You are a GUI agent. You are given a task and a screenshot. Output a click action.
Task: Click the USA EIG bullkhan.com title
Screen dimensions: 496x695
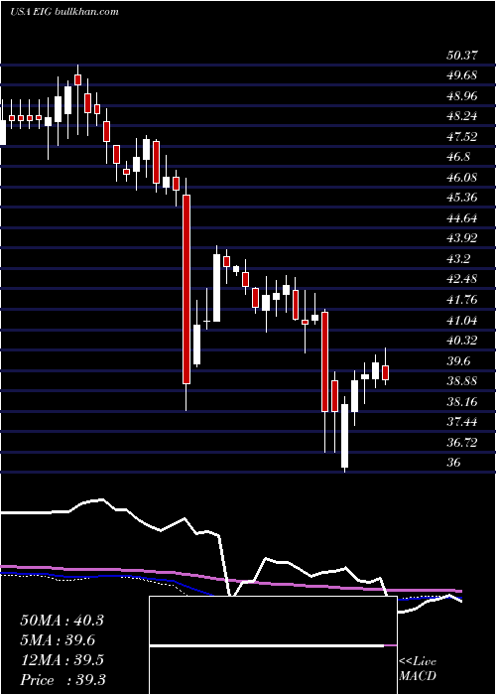[64, 12]
